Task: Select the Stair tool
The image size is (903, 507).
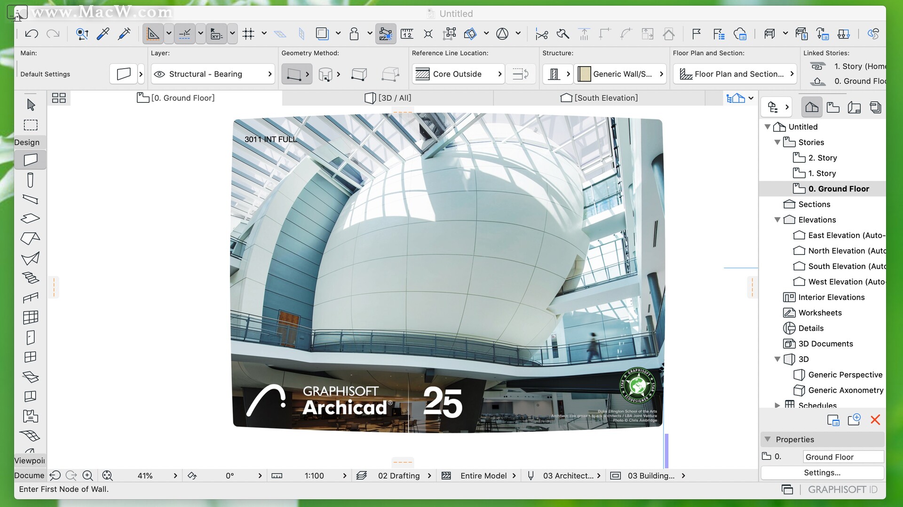Action: (30, 278)
